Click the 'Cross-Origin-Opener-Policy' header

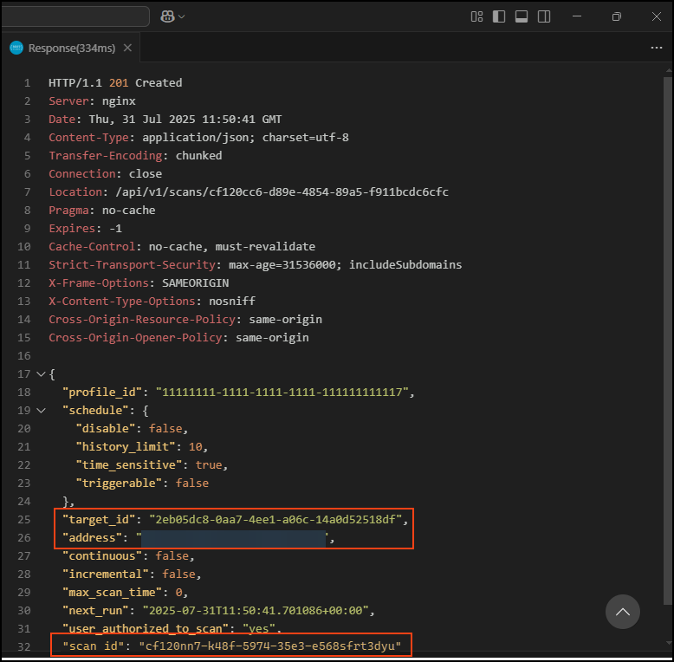coord(135,337)
